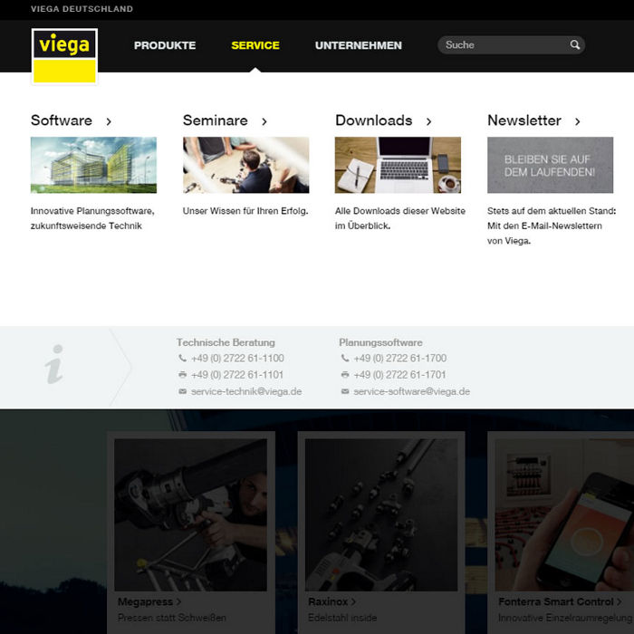634x634 pixels.
Task: Click the Viega logo
Action: click(x=64, y=56)
